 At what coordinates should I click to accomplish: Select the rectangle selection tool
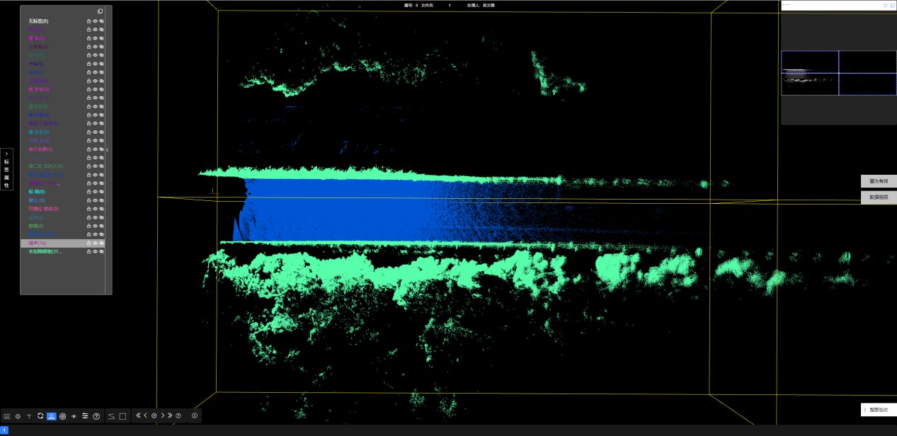(x=122, y=416)
